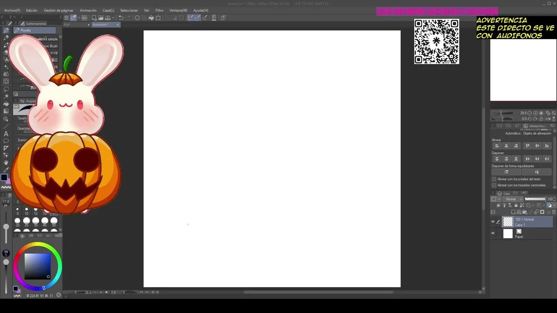The height and width of the screenshot is (313, 557).
Task: Toggle snap to grid icon
Action: coord(205,18)
